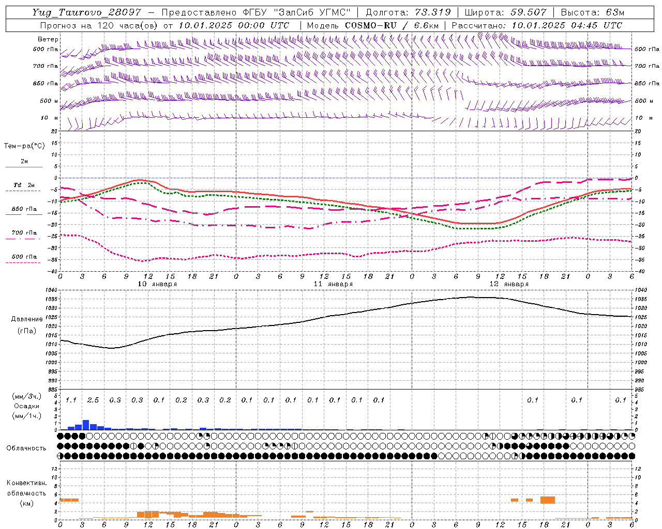Click the date label 11 января
The image size is (662, 529).
click(x=333, y=284)
